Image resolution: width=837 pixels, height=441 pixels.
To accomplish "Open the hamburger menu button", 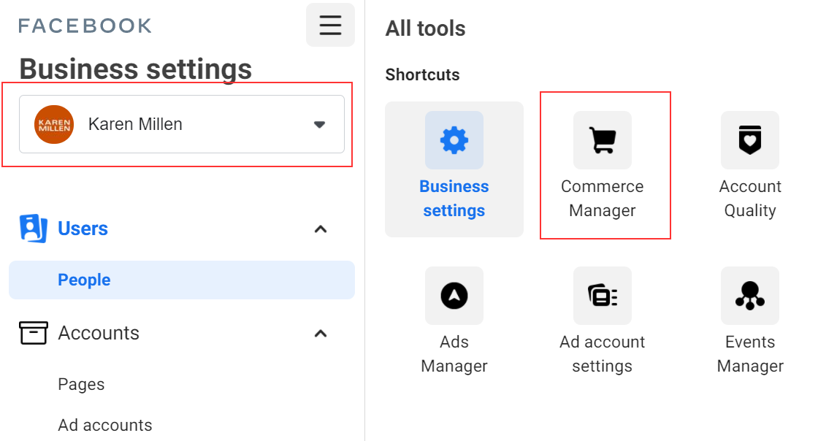I will 330,25.
